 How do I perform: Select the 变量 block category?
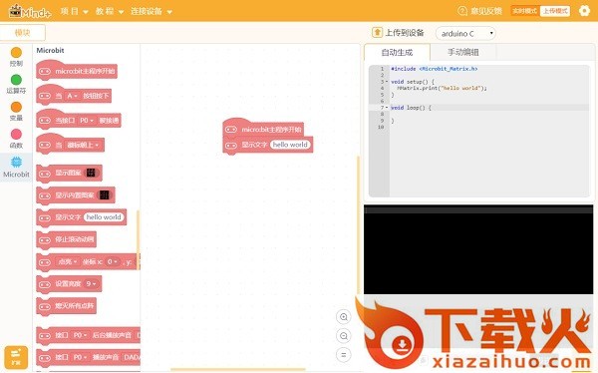point(16,112)
